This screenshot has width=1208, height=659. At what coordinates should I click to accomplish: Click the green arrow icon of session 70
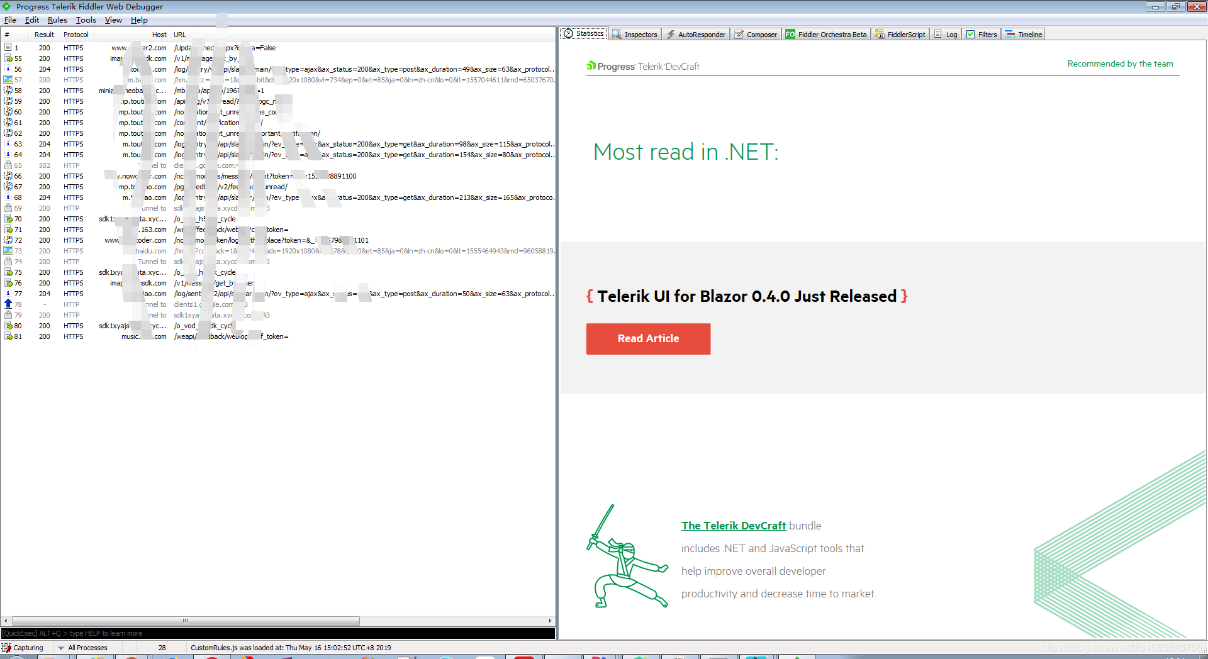[8, 219]
